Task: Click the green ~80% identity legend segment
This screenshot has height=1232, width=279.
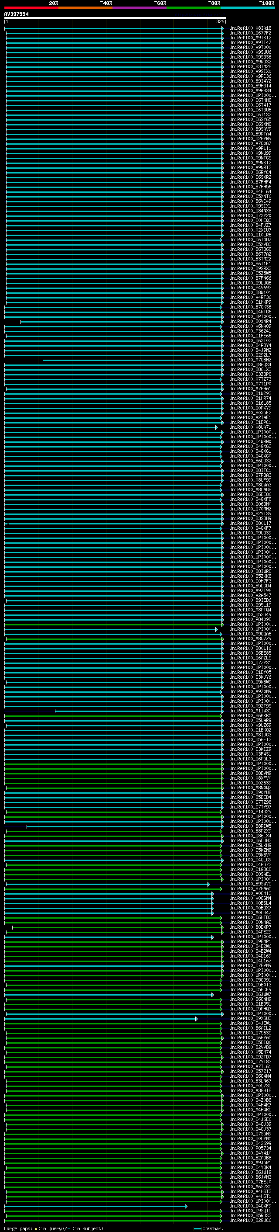Action: 194,8
